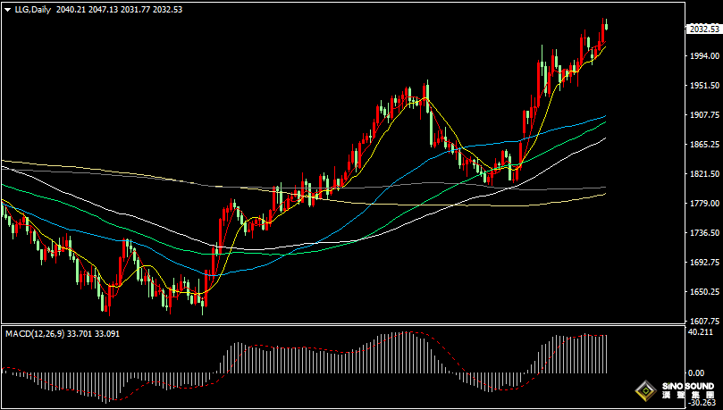Select the blue moving average line's right end

[604, 117]
